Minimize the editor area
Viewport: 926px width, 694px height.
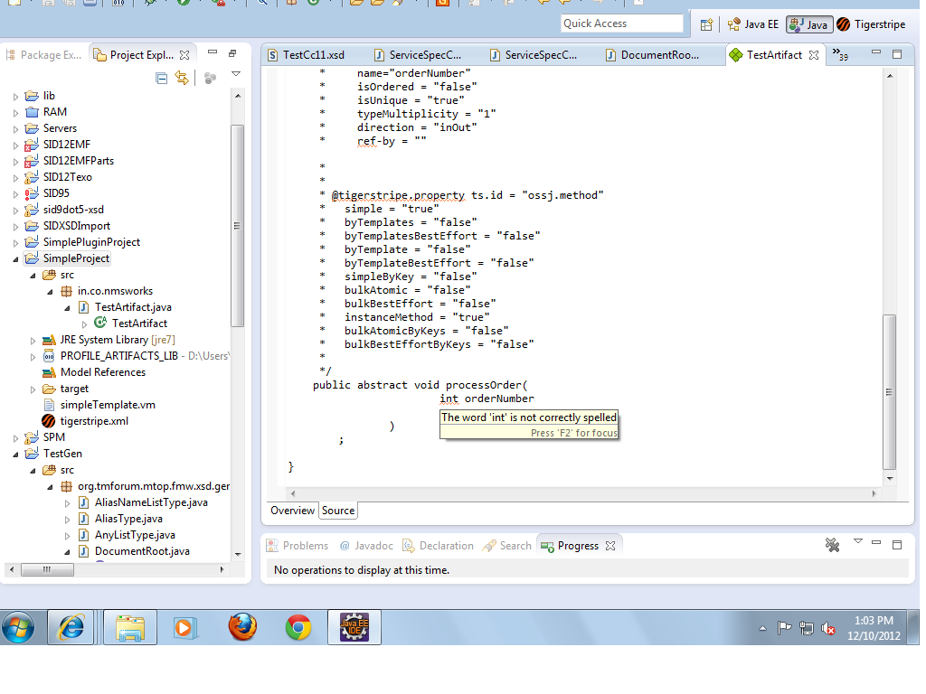[x=876, y=52]
